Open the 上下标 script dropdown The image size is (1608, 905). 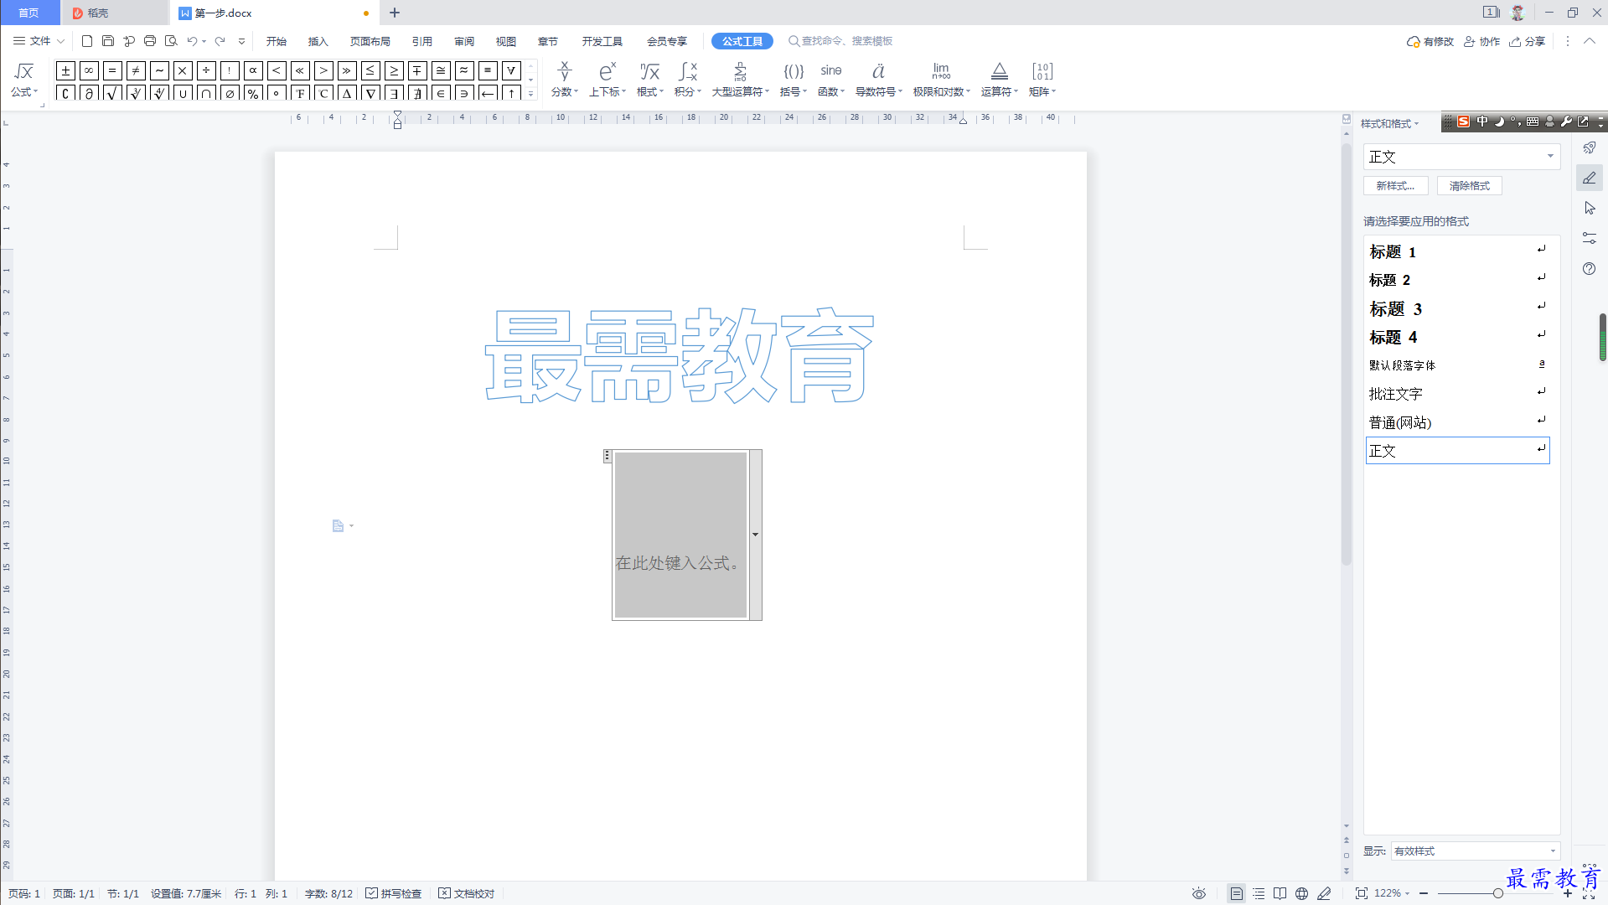[x=608, y=80]
